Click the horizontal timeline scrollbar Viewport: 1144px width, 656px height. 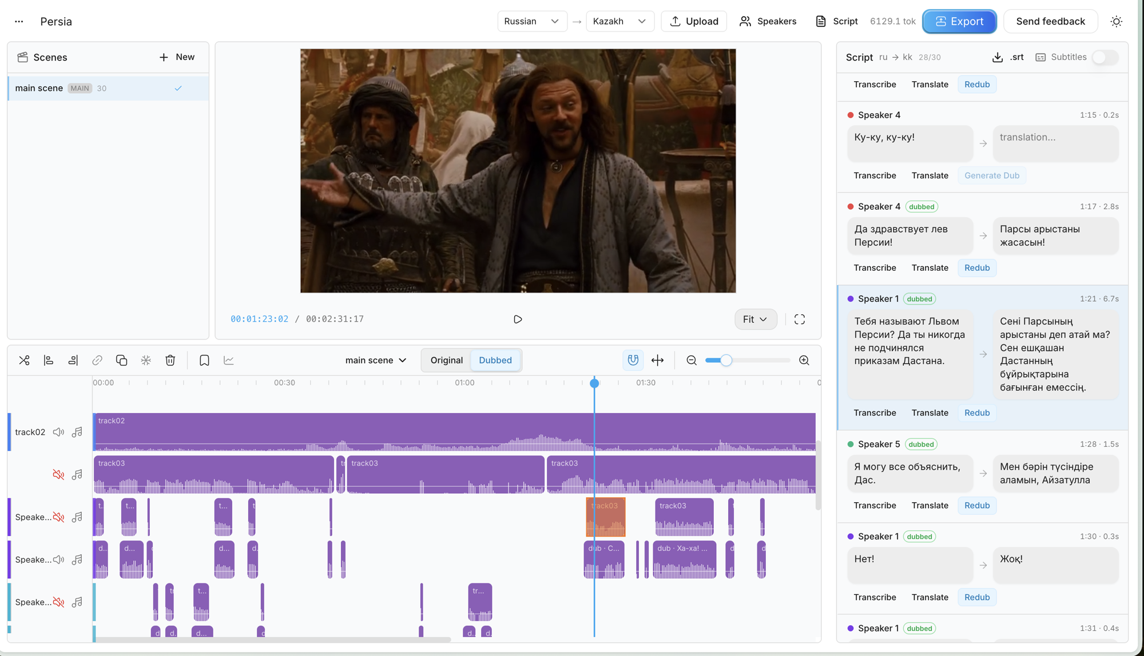273,639
